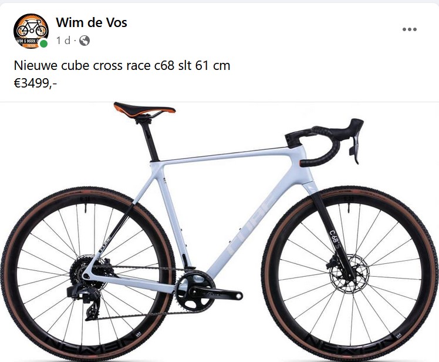Click the €3499,- price text
The height and width of the screenshot is (362, 439).
pyautogui.click(x=35, y=83)
